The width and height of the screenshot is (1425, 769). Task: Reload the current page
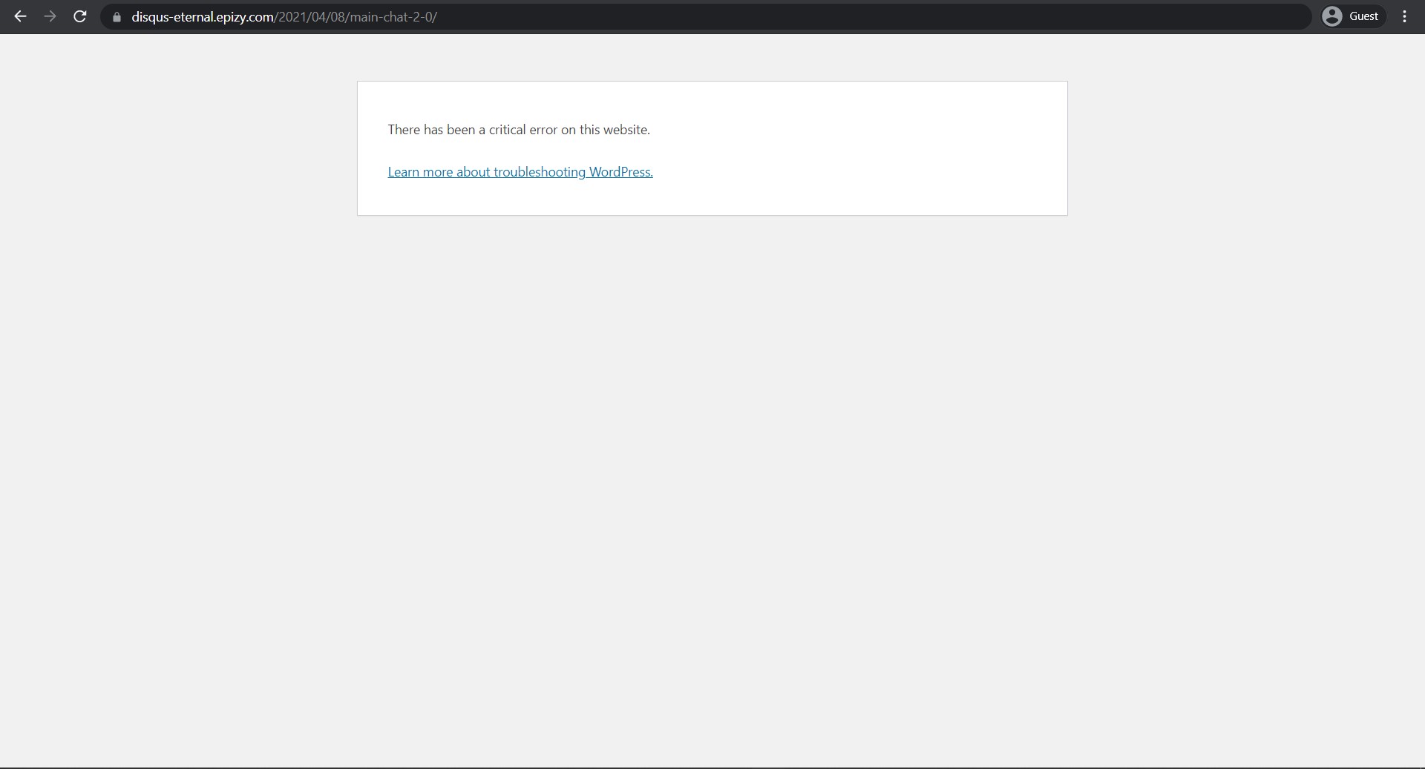(80, 16)
